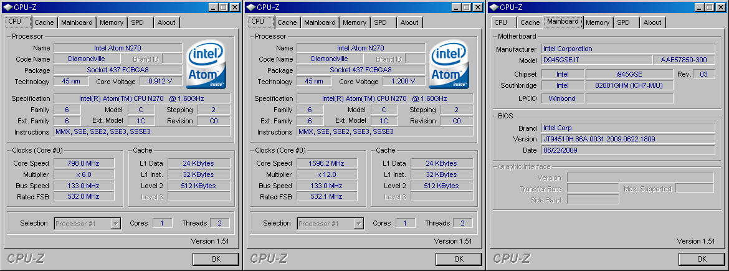The height and width of the screenshot is (271, 729).
Task: Click Package Socket 437 FCBGA8 in middle window
Action: tap(361, 70)
